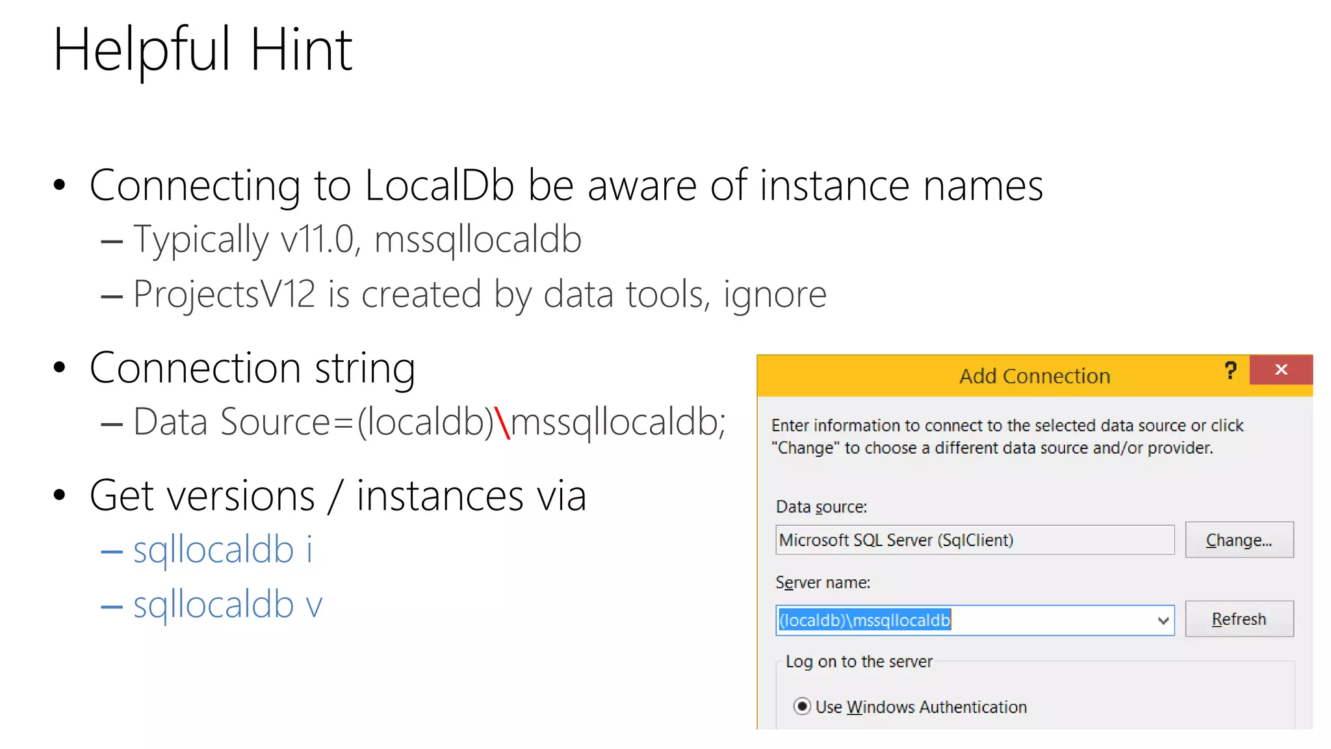The image size is (1331, 749).
Task: Select Use Windows Authentication radio button
Action: pyautogui.click(x=802, y=706)
